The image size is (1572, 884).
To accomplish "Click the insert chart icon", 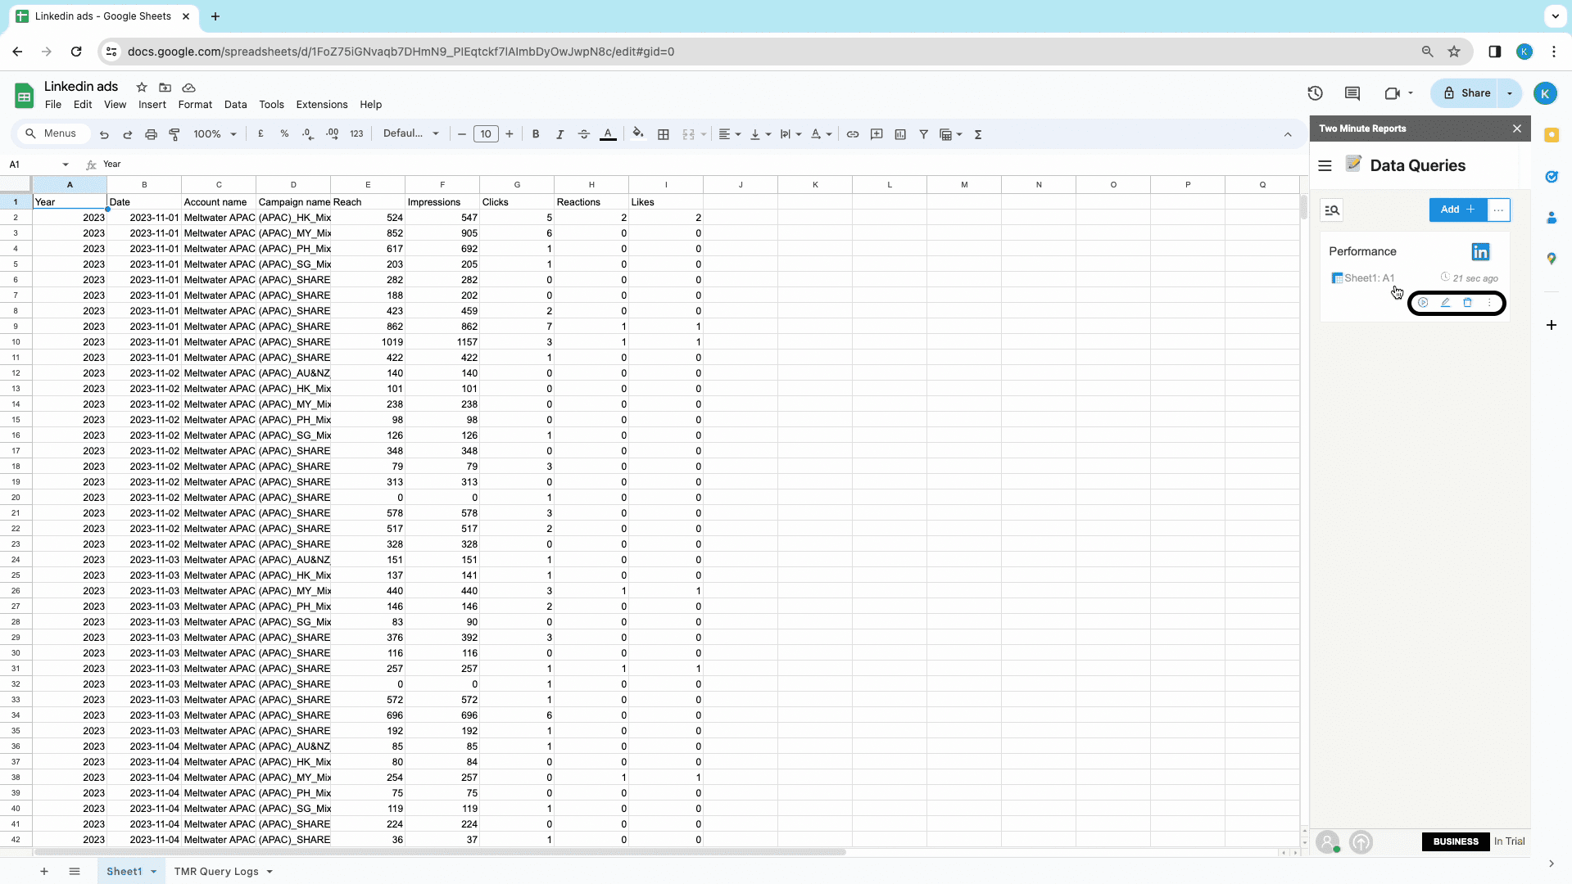I will coord(900,134).
